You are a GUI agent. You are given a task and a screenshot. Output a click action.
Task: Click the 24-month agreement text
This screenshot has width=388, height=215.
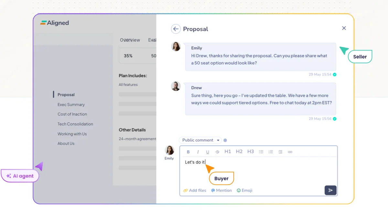[137, 139]
